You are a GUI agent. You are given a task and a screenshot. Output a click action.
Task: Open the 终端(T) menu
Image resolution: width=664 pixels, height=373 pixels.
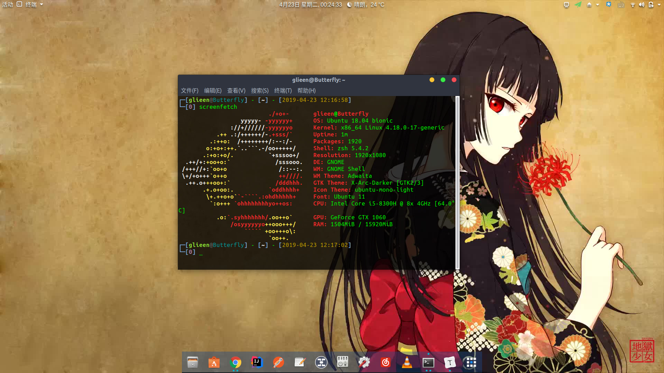[283, 90]
